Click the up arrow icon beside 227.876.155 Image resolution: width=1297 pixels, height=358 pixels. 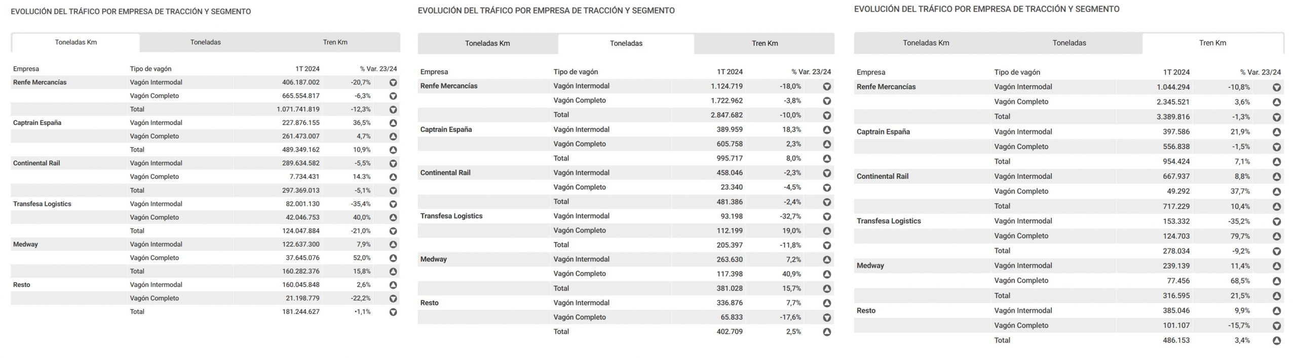click(x=393, y=123)
